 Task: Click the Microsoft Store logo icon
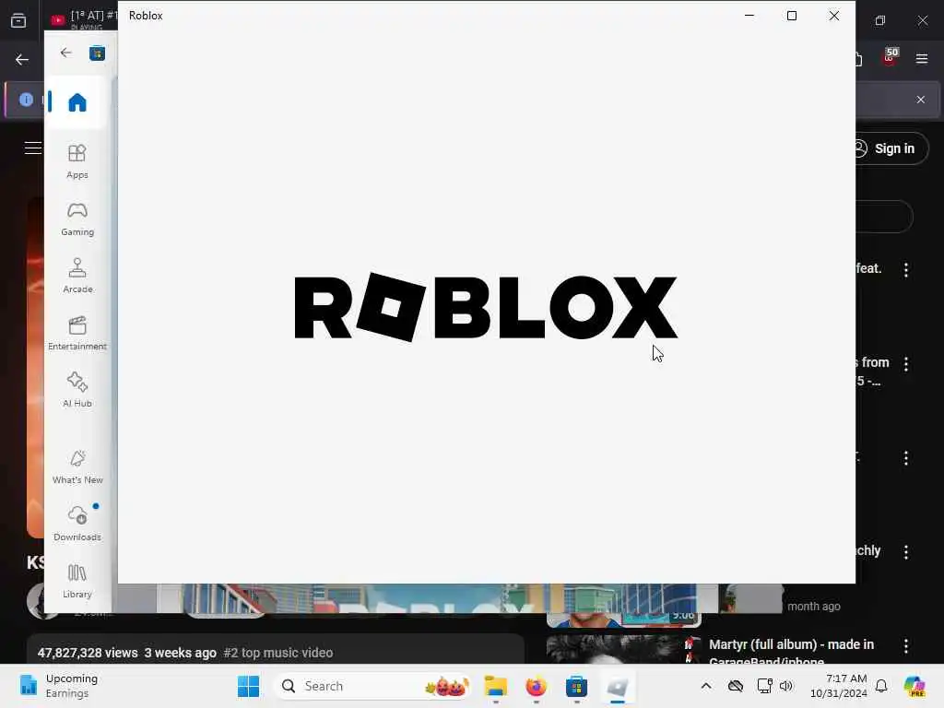pyautogui.click(x=97, y=53)
